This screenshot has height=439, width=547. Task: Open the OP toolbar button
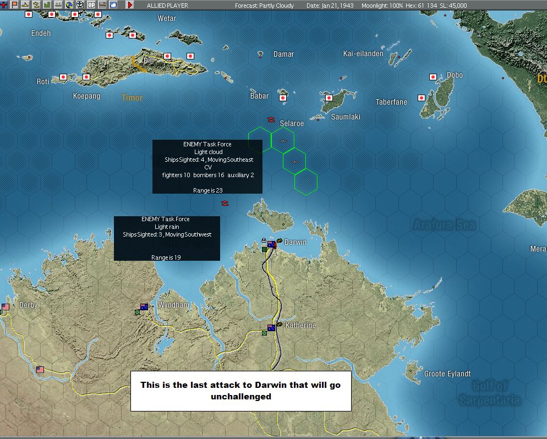click(91, 5)
